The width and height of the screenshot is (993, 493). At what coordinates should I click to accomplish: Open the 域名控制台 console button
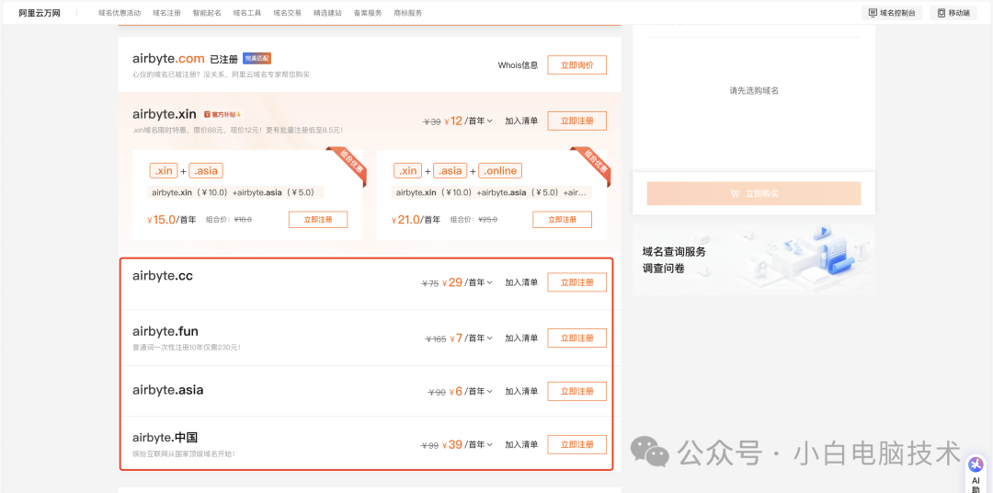[892, 13]
